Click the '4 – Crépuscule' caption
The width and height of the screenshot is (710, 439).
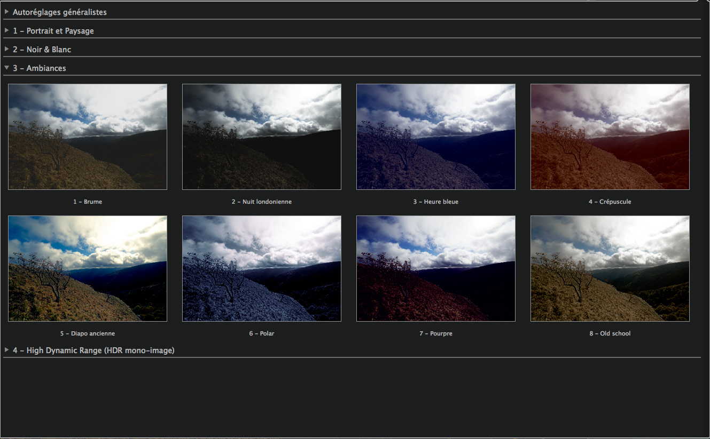click(610, 202)
